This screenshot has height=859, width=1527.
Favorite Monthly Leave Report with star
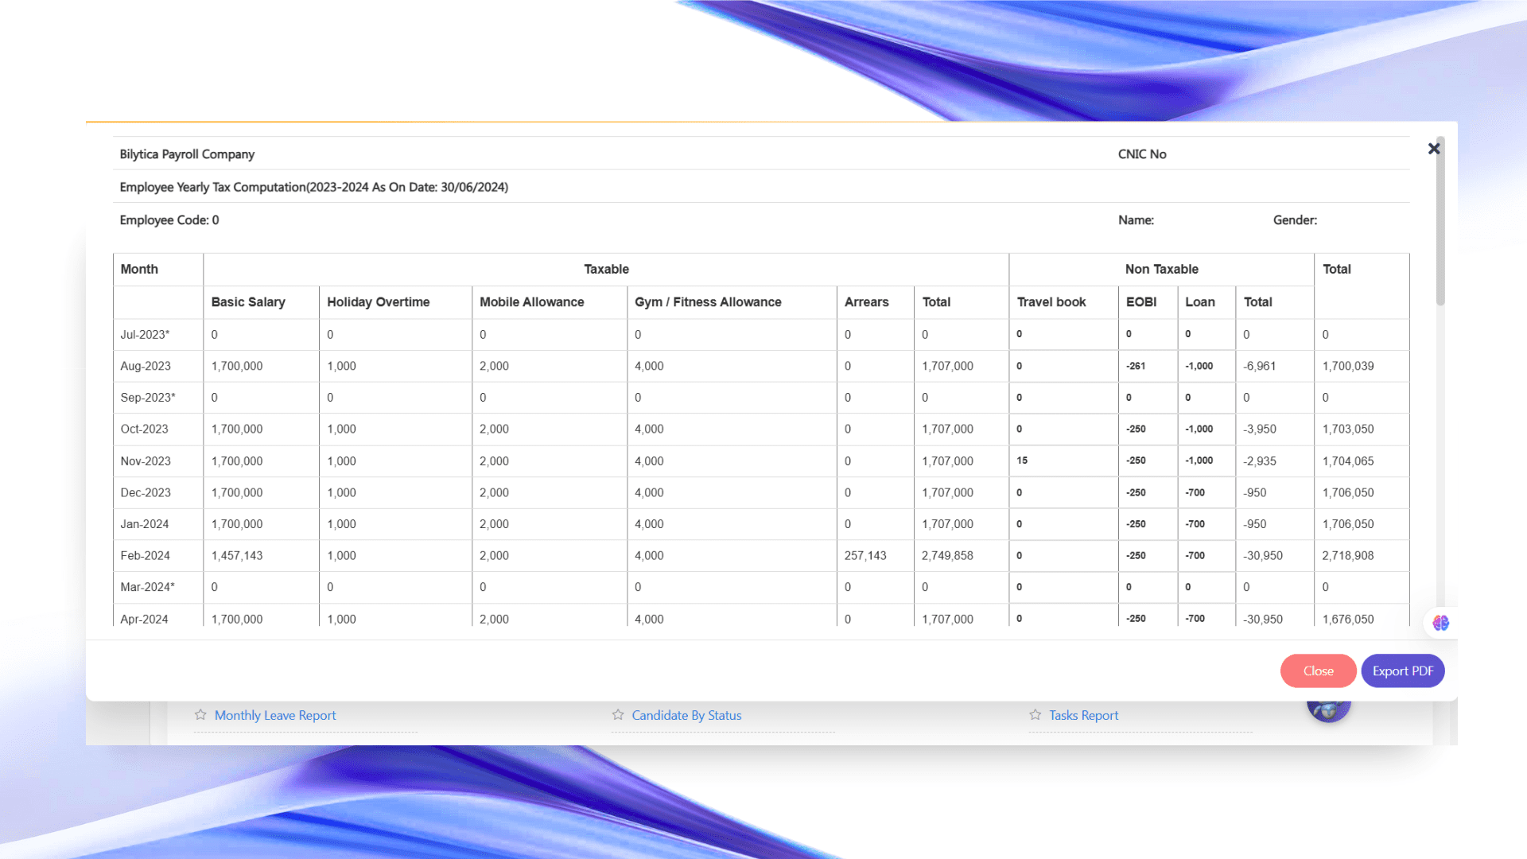(x=200, y=715)
